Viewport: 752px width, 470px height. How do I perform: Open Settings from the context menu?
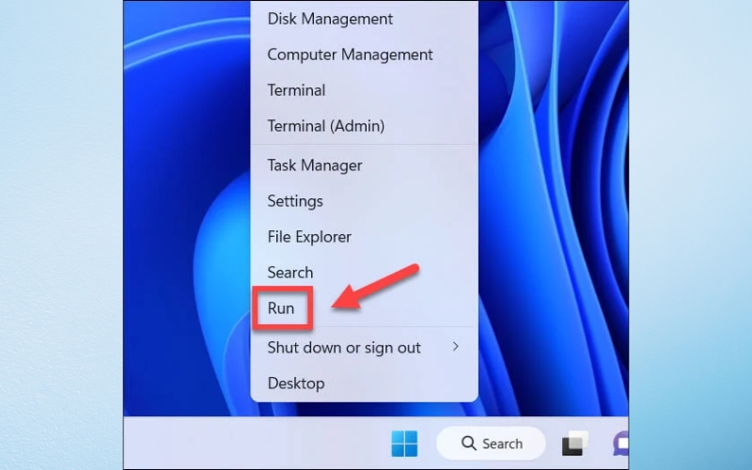click(x=295, y=201)
